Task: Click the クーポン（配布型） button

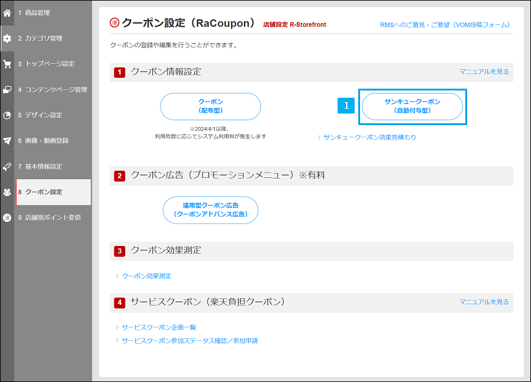Action: coord(210,106)
